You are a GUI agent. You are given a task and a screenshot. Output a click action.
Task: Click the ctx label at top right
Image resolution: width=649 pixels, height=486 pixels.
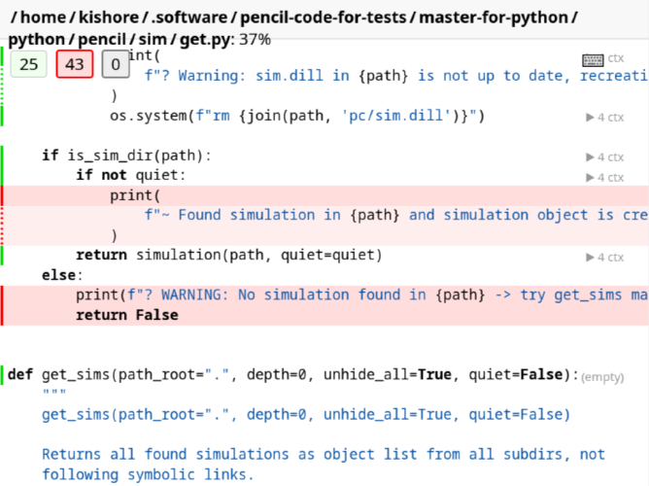coord(616,60)
